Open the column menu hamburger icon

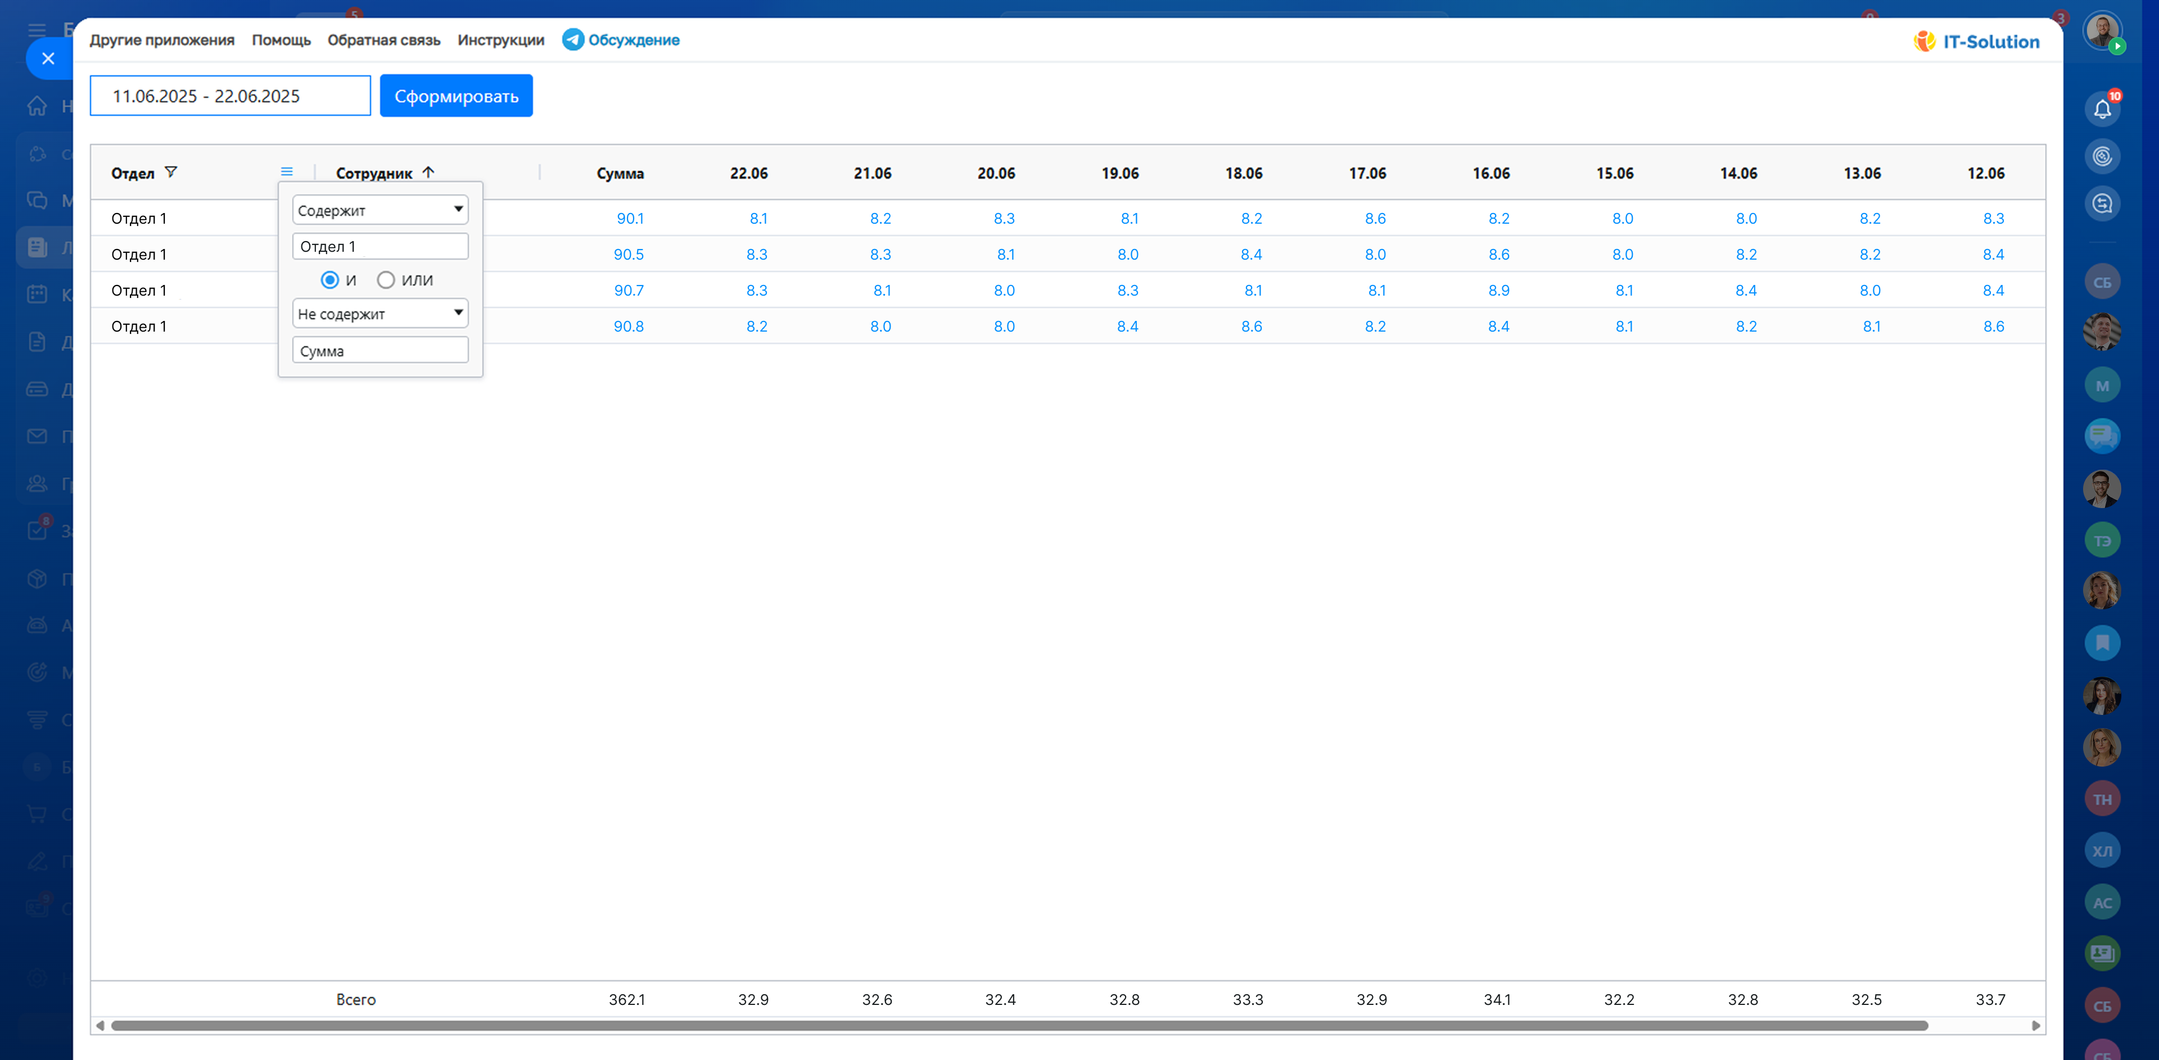click(287, 172)
